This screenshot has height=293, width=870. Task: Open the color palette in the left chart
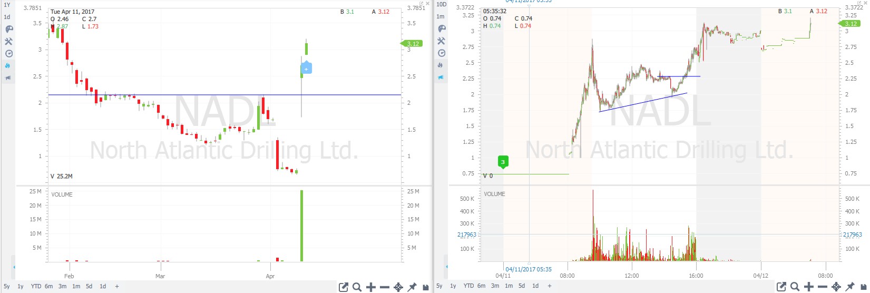coord(8,29)
